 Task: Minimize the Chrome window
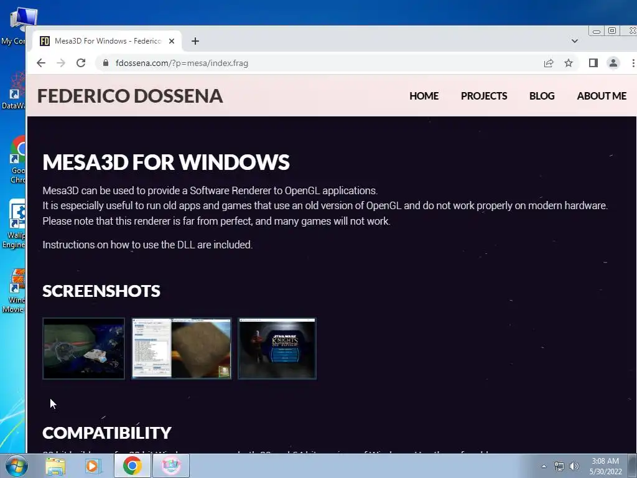point(597,31)
